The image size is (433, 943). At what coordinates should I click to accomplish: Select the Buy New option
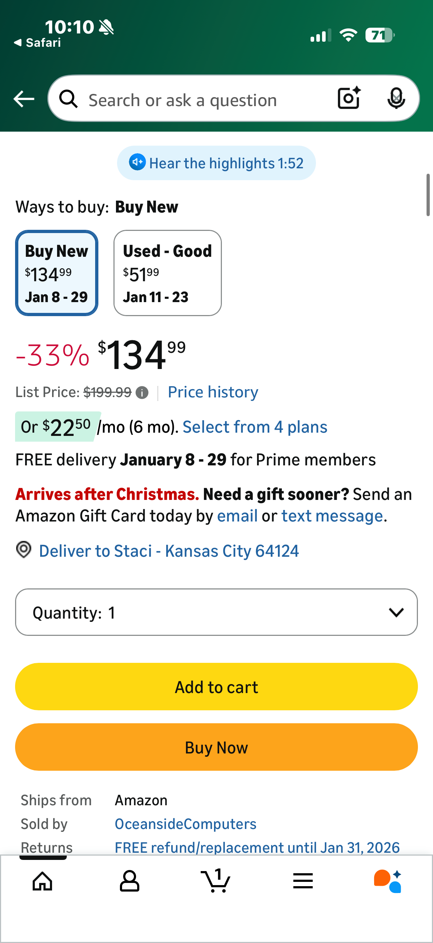(57, 273)
